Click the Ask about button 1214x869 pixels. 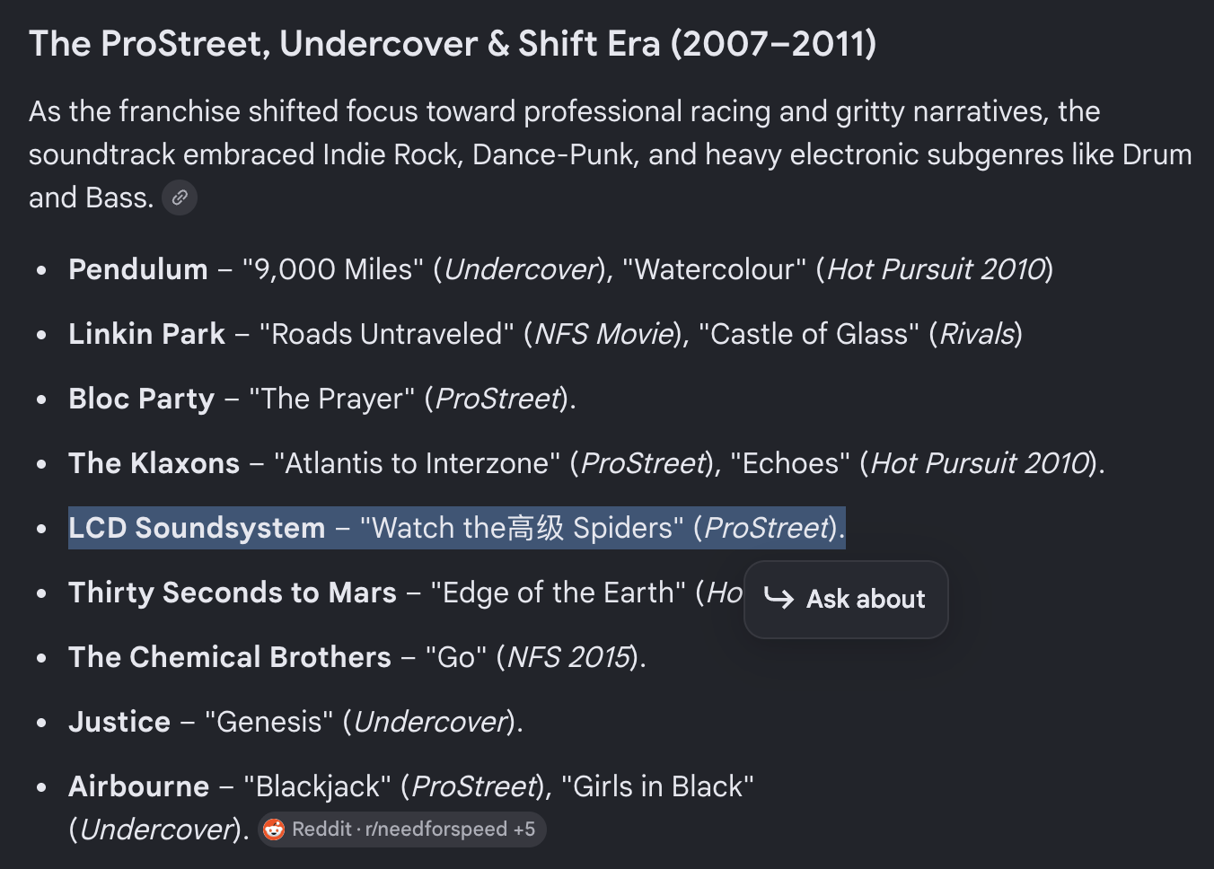846,600
